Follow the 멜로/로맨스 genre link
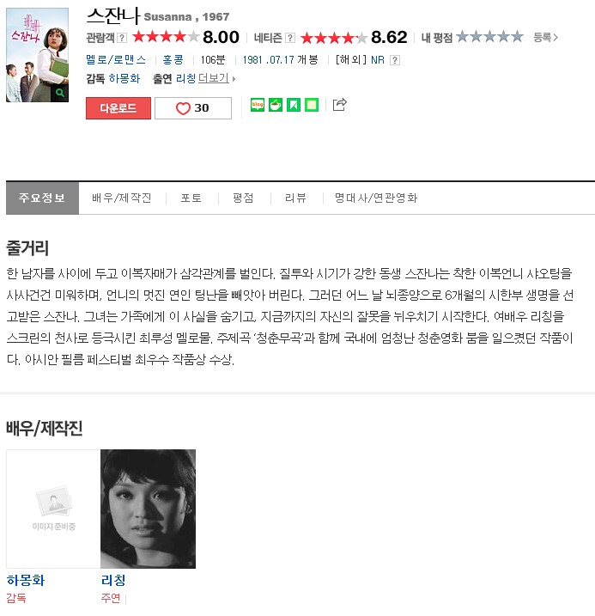The image size is (595, 616). tap(116, 60)
